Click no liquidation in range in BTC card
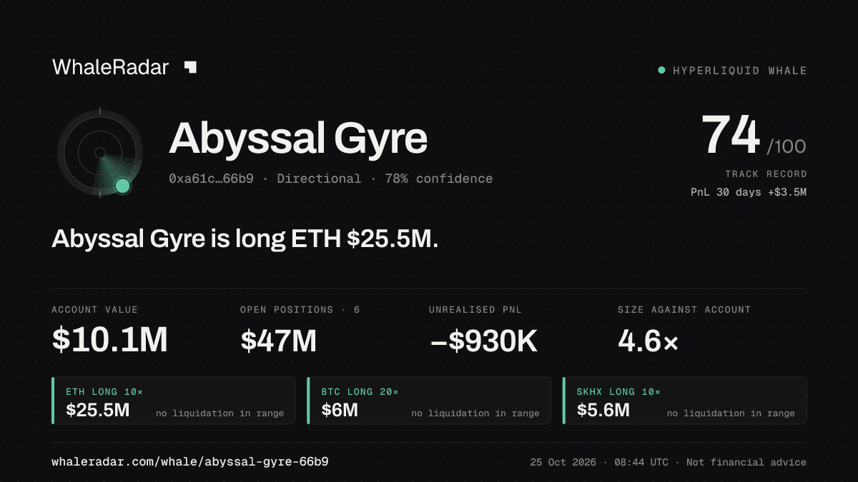 click(475, 413)
